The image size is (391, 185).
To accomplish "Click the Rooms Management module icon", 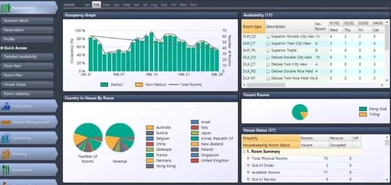I will pos(5,122).
